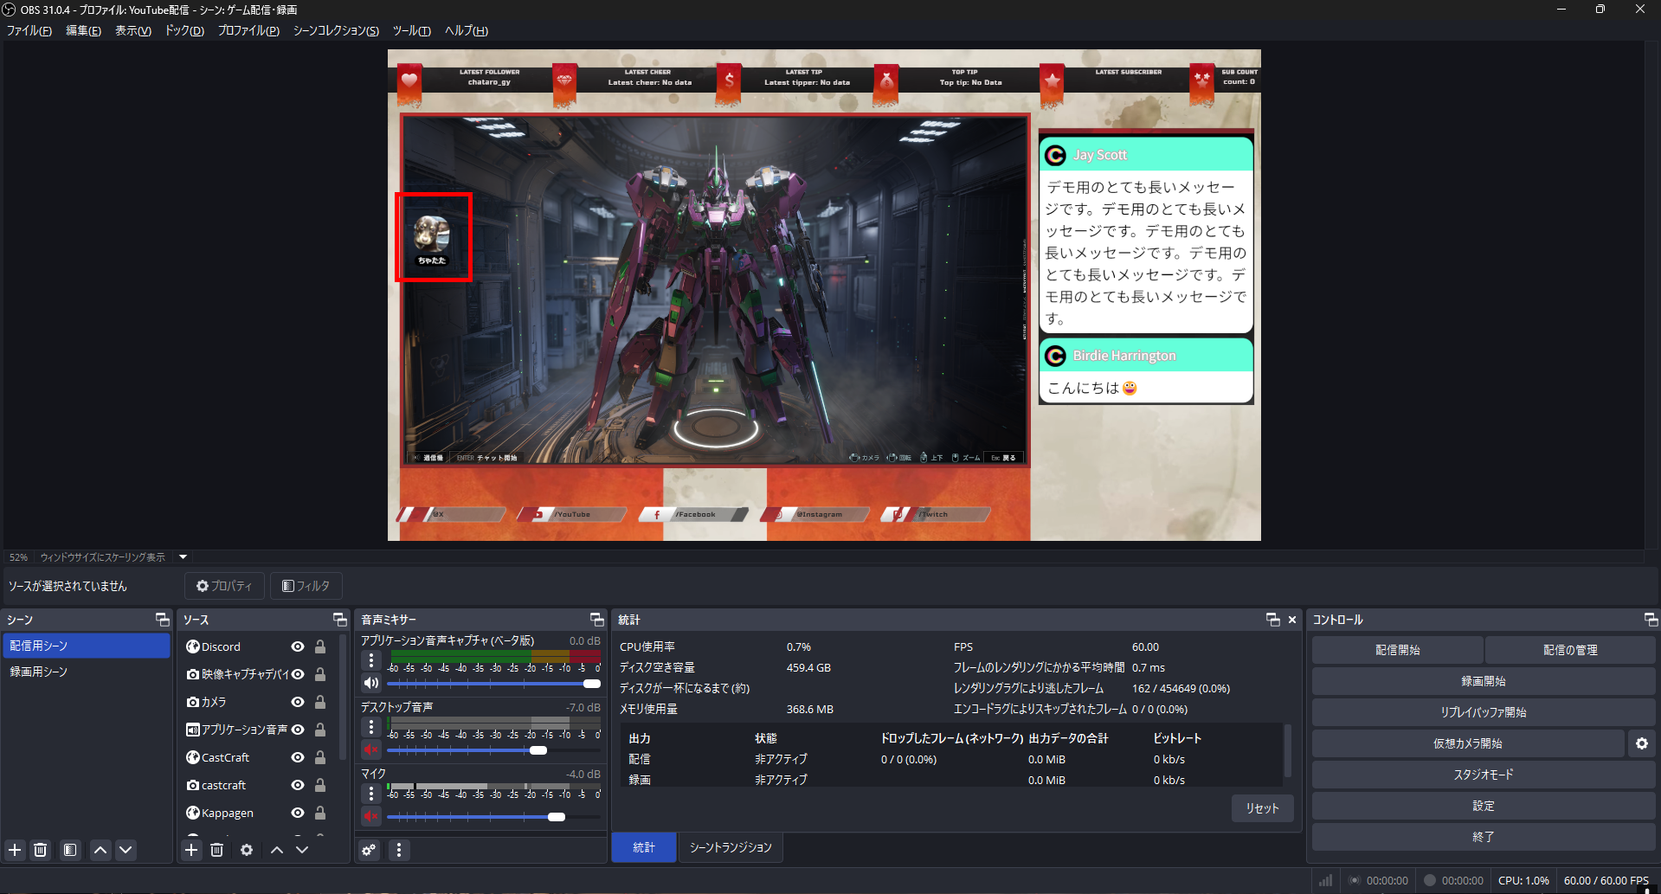Open the プロファイル menu
Image resolution: width=1661 pixels, height=894 pixels.
248,30
